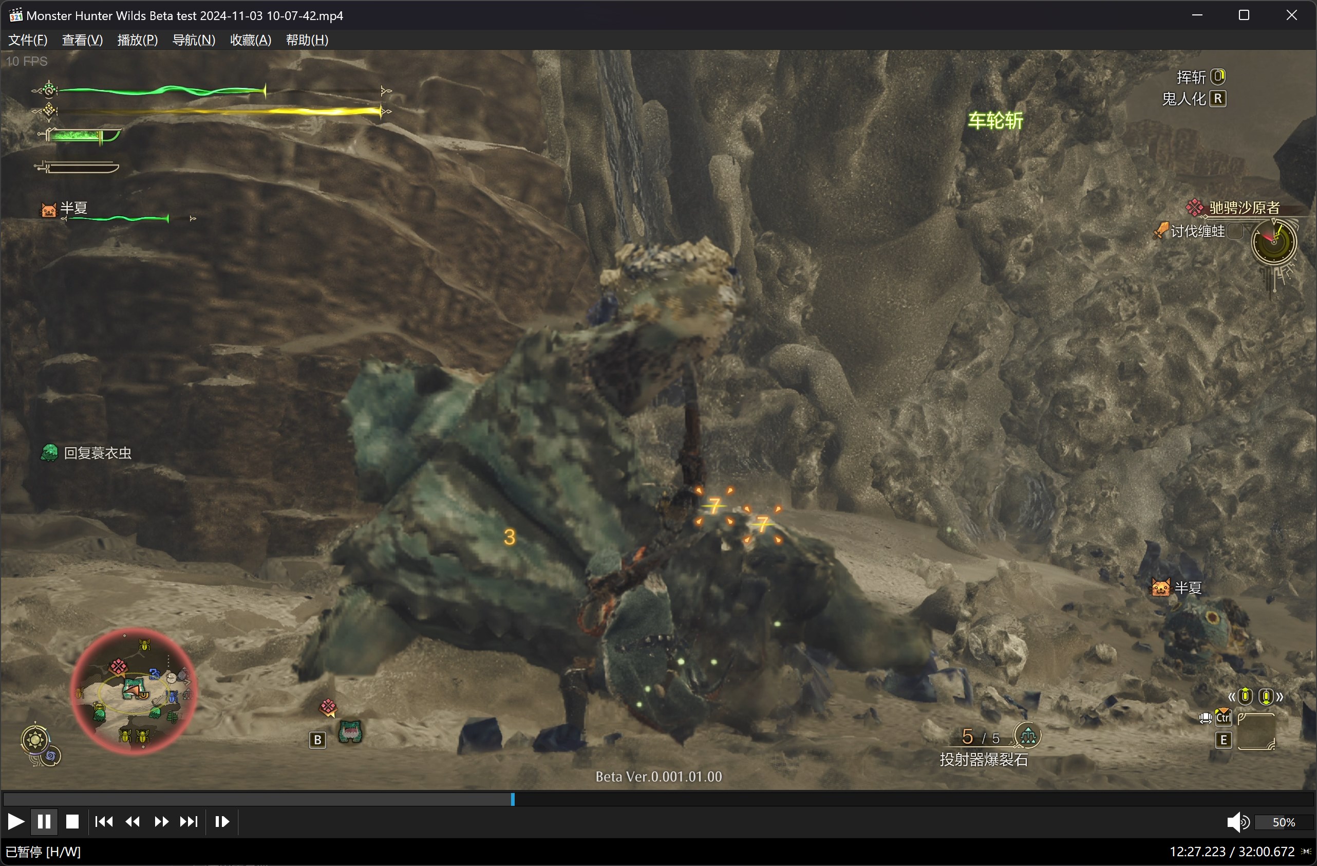Click the 驰骋沙原者 quest title

1244,208
